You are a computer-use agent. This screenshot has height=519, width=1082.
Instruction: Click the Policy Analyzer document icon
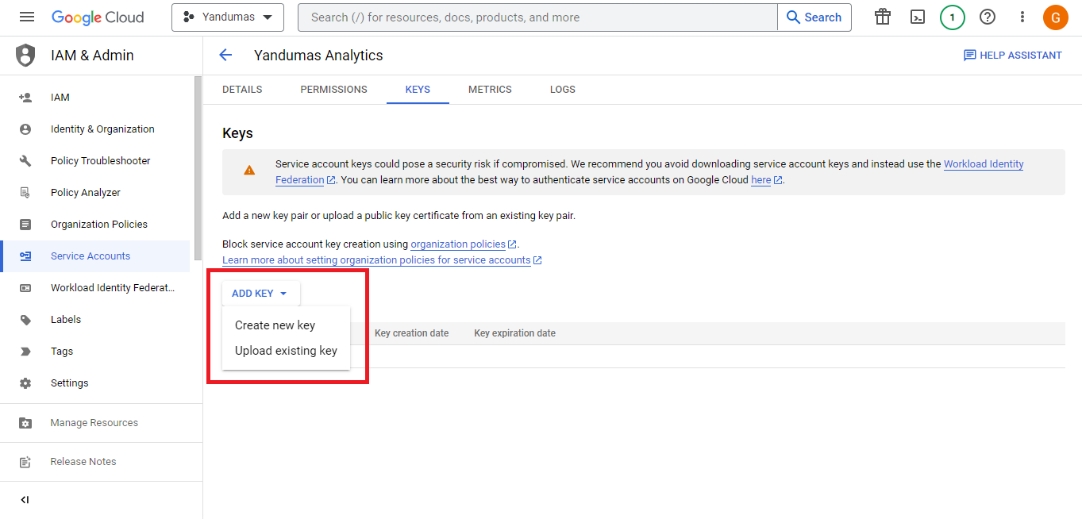tap(25, 193)
